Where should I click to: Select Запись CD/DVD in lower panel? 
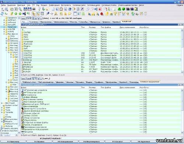[x=101, y=116]
